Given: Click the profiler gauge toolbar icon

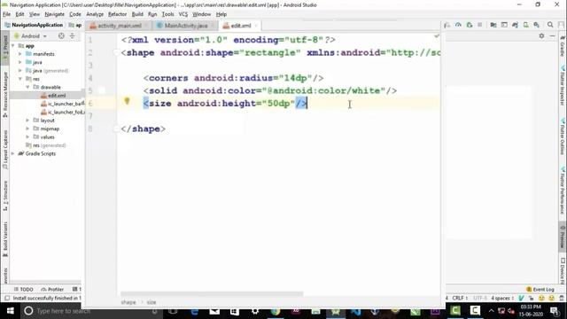Looking at the screenshot, I should coord(458,25).
